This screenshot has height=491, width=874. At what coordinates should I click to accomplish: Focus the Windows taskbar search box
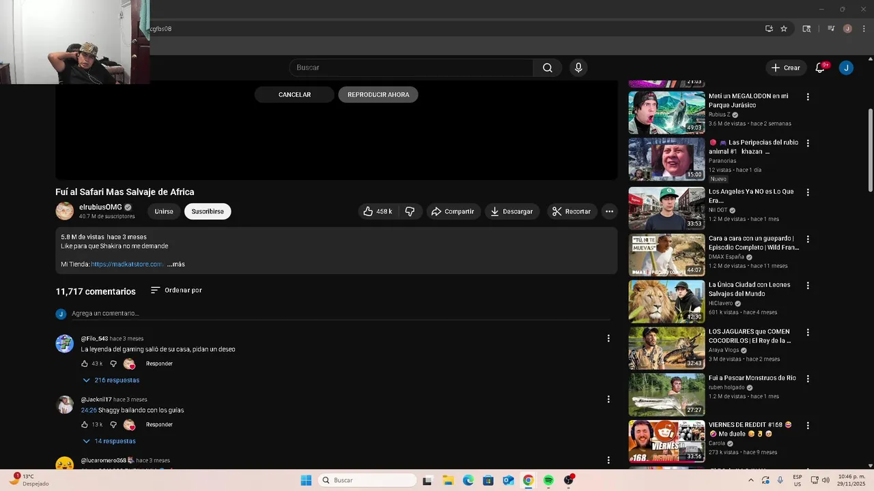367,480
